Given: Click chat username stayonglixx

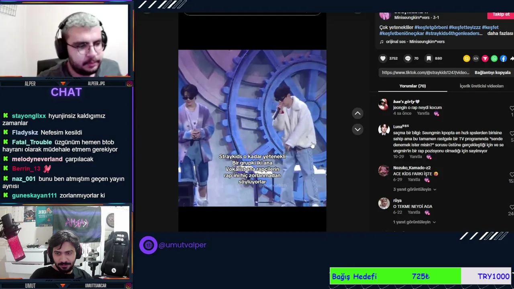Looking at the screenshot, I should pyautogui.click(x=29, y=116).
